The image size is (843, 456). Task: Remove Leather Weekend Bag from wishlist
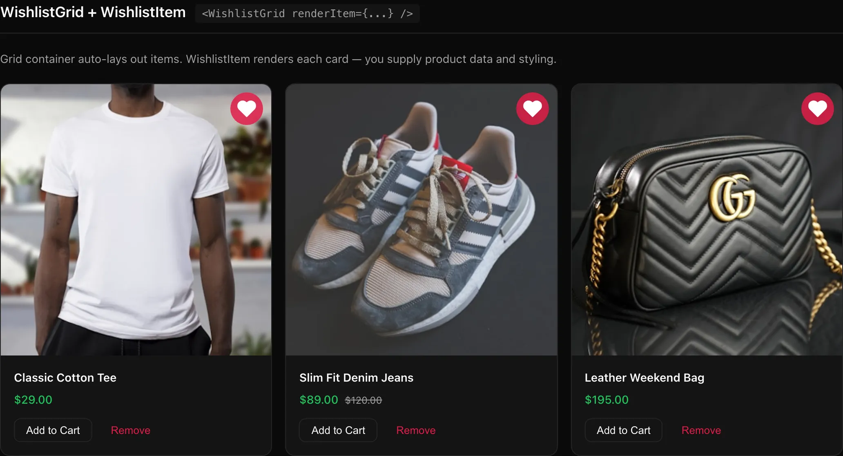pyautogui.click(x=701, y=430)
